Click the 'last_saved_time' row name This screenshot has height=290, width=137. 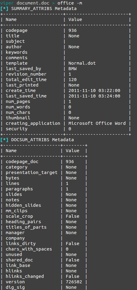[26, 96]
